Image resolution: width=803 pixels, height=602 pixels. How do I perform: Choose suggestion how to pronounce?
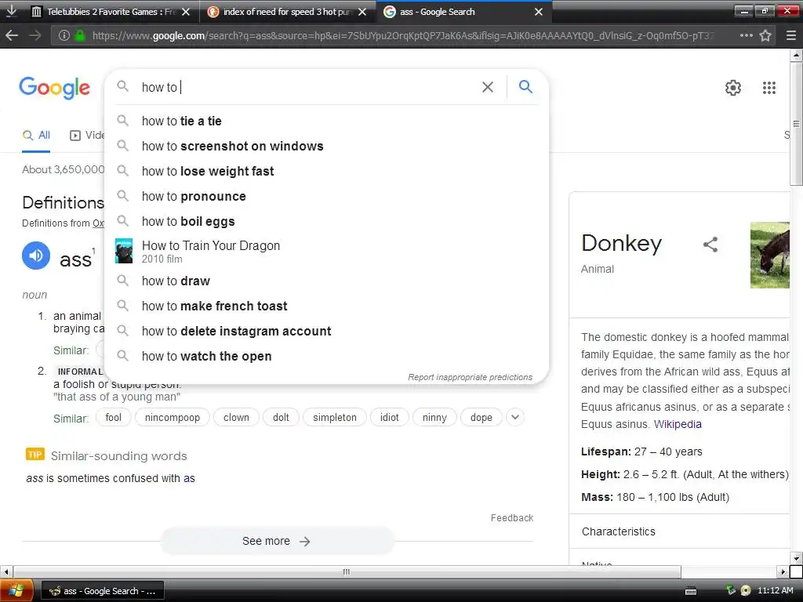point(326,197)
